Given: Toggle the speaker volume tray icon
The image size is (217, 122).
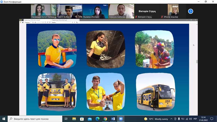Looking at the screenshot, I should pyautogui.click(x=190, y=119).
